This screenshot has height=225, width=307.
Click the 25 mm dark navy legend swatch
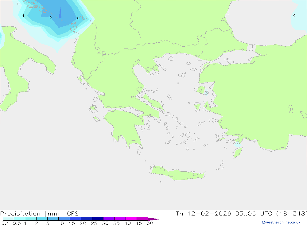pyautogui.click(x=98, y=219)
